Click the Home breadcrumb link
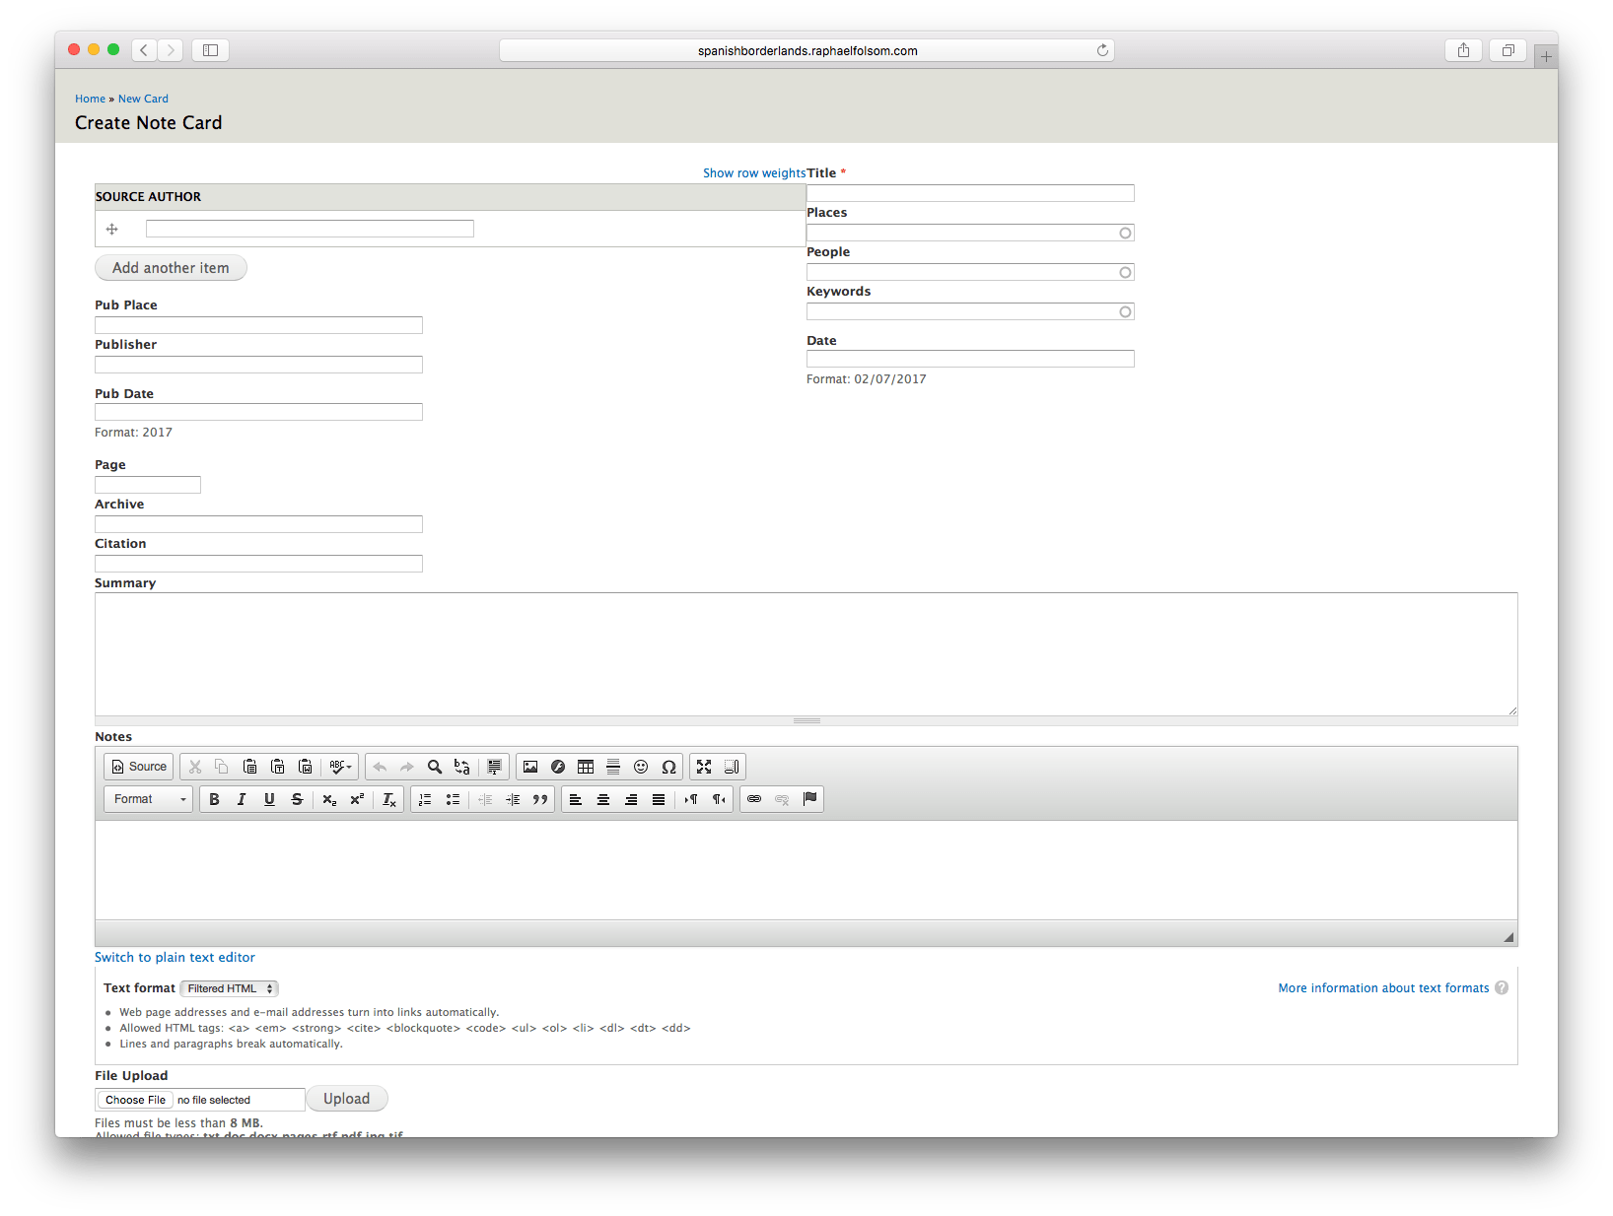Image resolution: width=1613 pixels, height=1216 pixels. click(x=90, y=99)
